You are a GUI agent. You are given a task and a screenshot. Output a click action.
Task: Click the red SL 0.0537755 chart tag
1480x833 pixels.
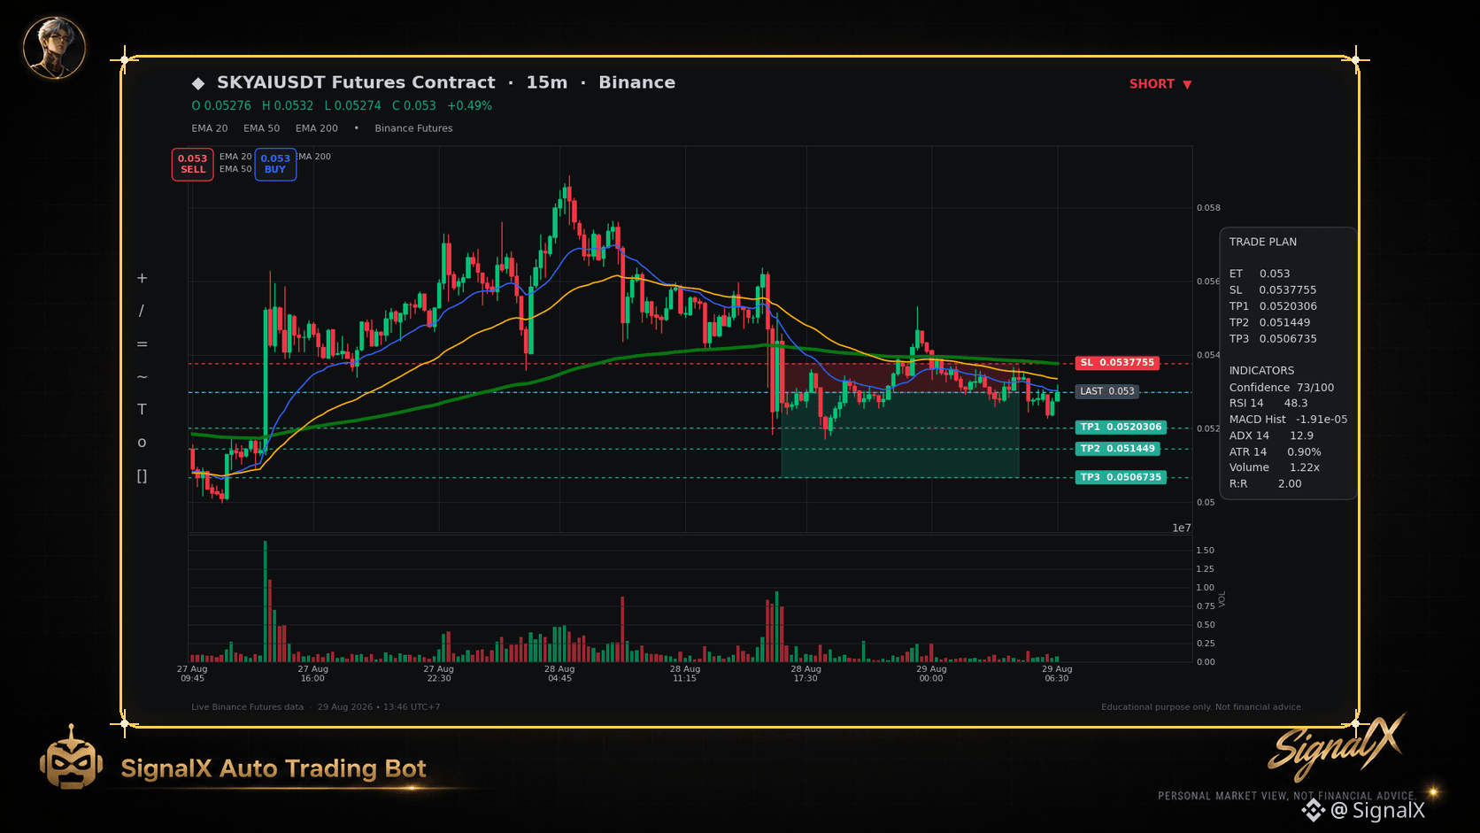tap(1118, 363)
